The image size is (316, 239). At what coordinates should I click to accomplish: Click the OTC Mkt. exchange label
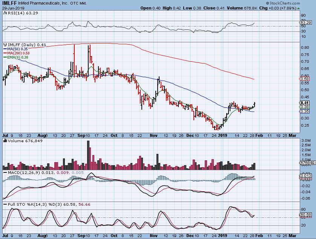click(78, 3)
